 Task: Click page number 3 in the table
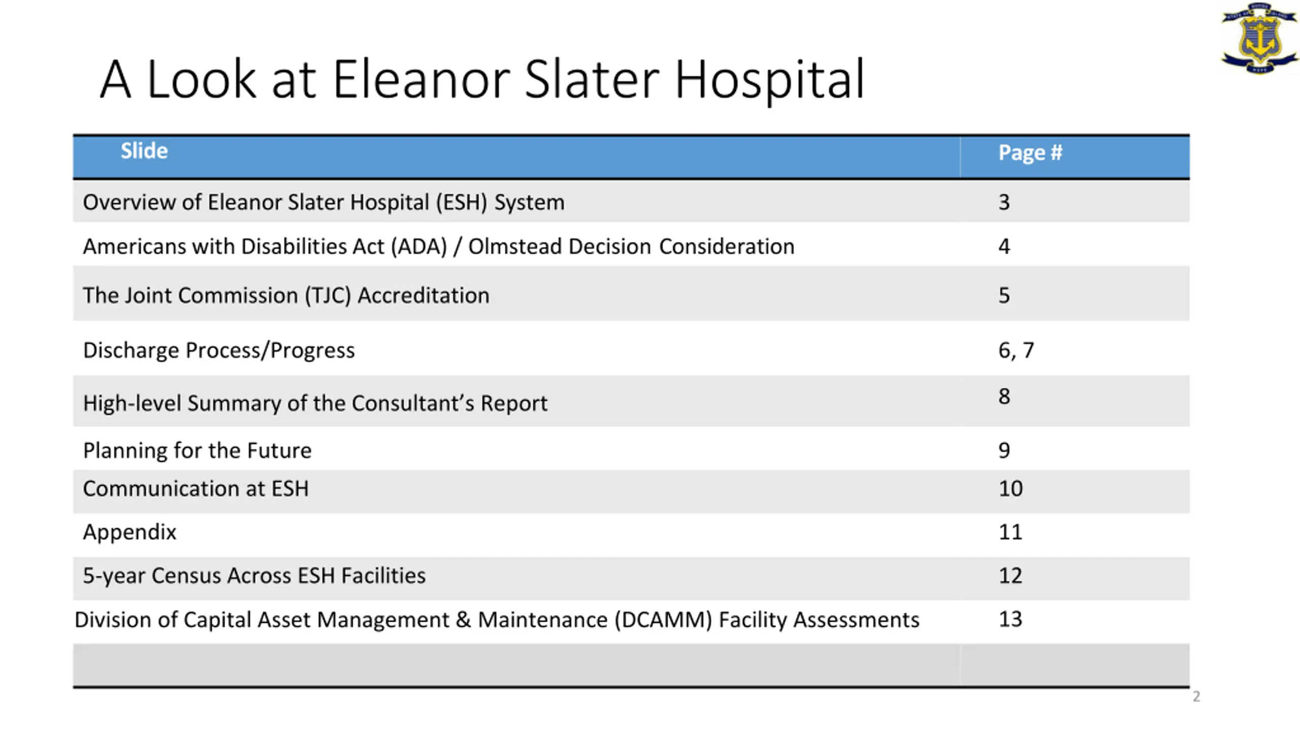point(1004,203)
